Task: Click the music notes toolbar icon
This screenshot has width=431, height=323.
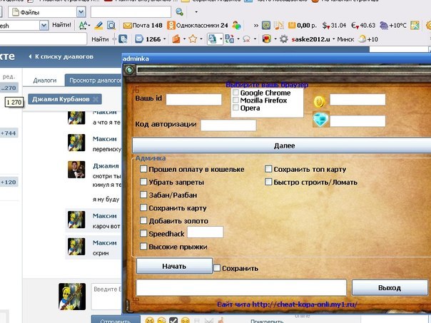Action: (279, 26)
